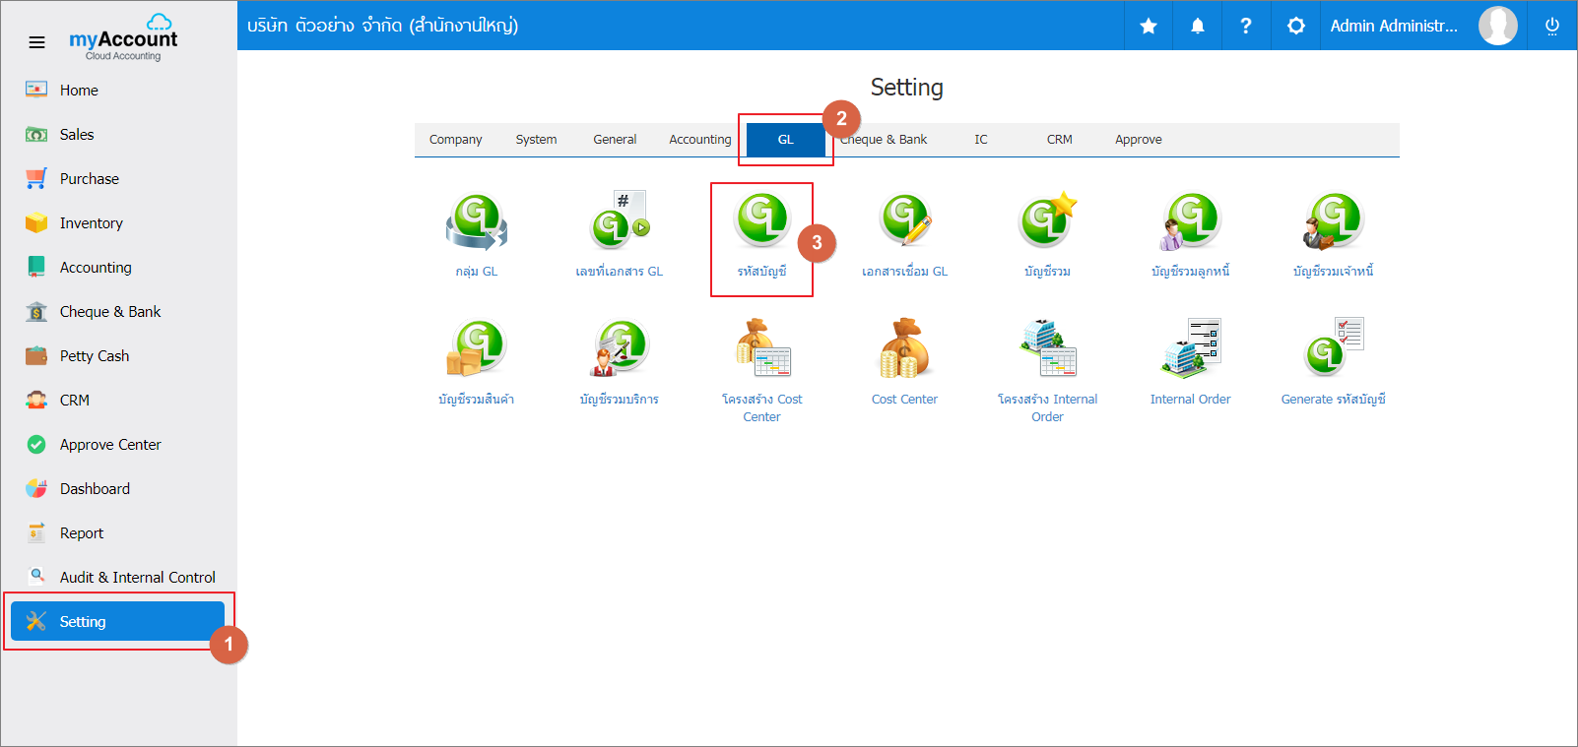The height and width of the screenshot is (747, 1578).
Task: Click the company name in the header
Action: click(x=383, y=26)
